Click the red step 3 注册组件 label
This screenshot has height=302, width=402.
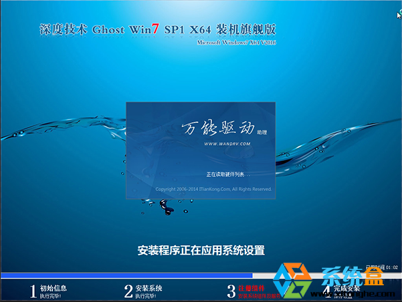[x=252, y=288]
